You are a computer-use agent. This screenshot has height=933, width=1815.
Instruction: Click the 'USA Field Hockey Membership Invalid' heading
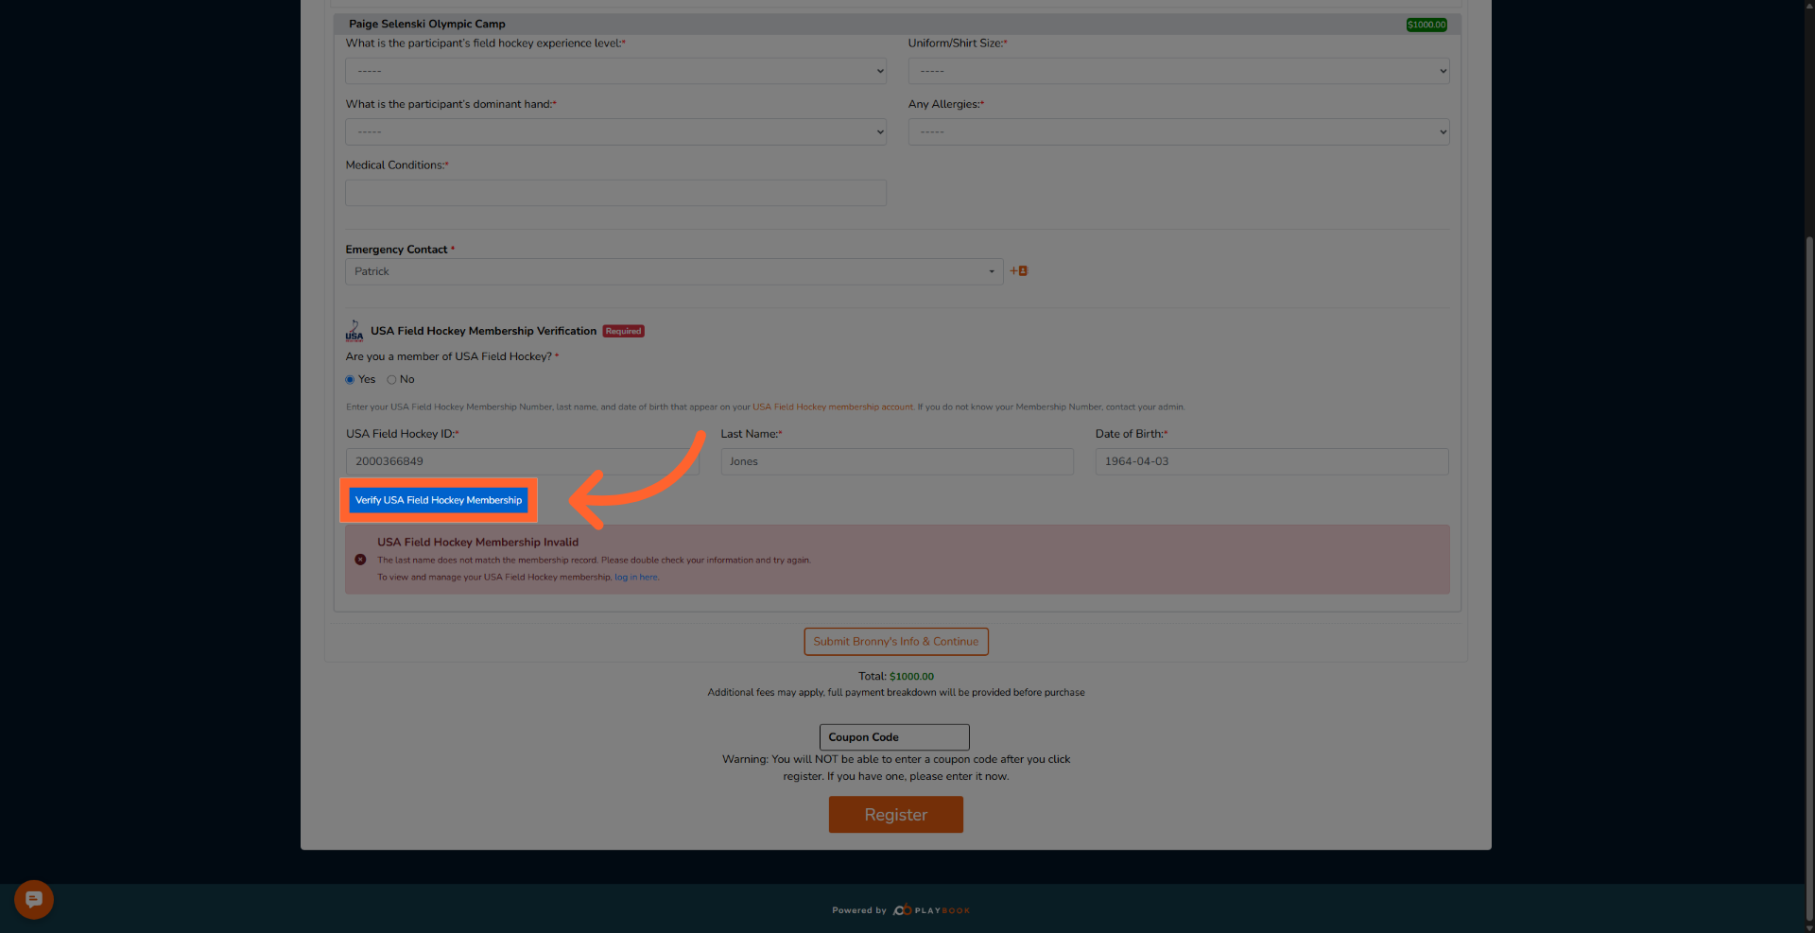(x=478, y=543)
